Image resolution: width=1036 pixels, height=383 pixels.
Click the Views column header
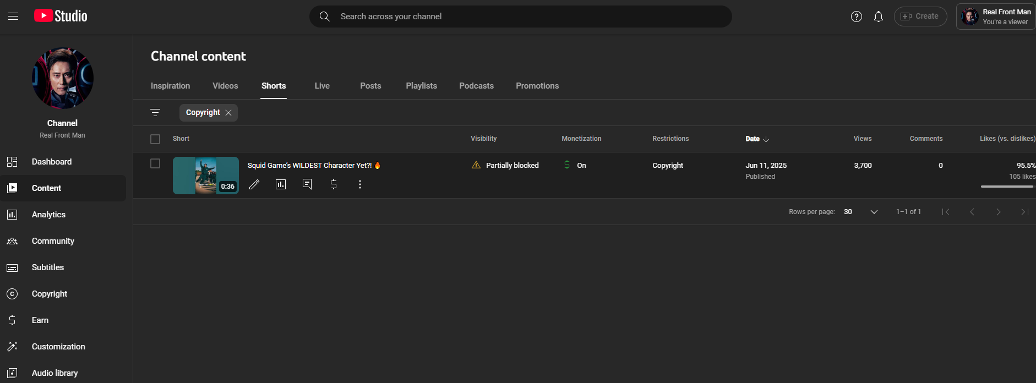863,139
